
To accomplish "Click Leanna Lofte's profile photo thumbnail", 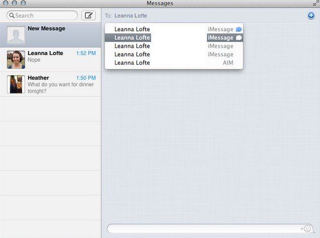I will point(16,60).
